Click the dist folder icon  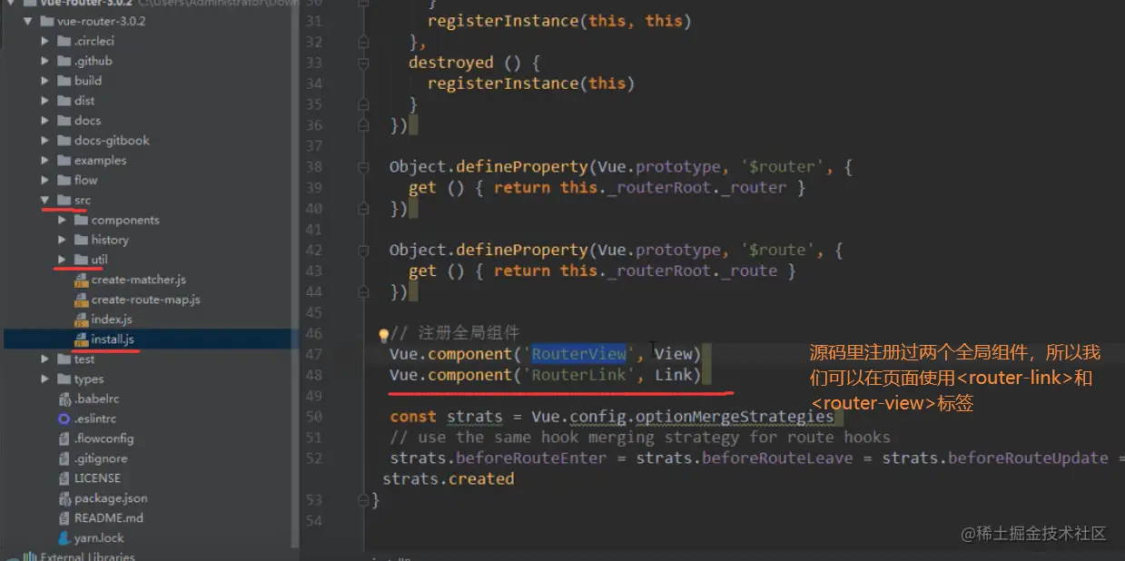click(x=64, y=101)
